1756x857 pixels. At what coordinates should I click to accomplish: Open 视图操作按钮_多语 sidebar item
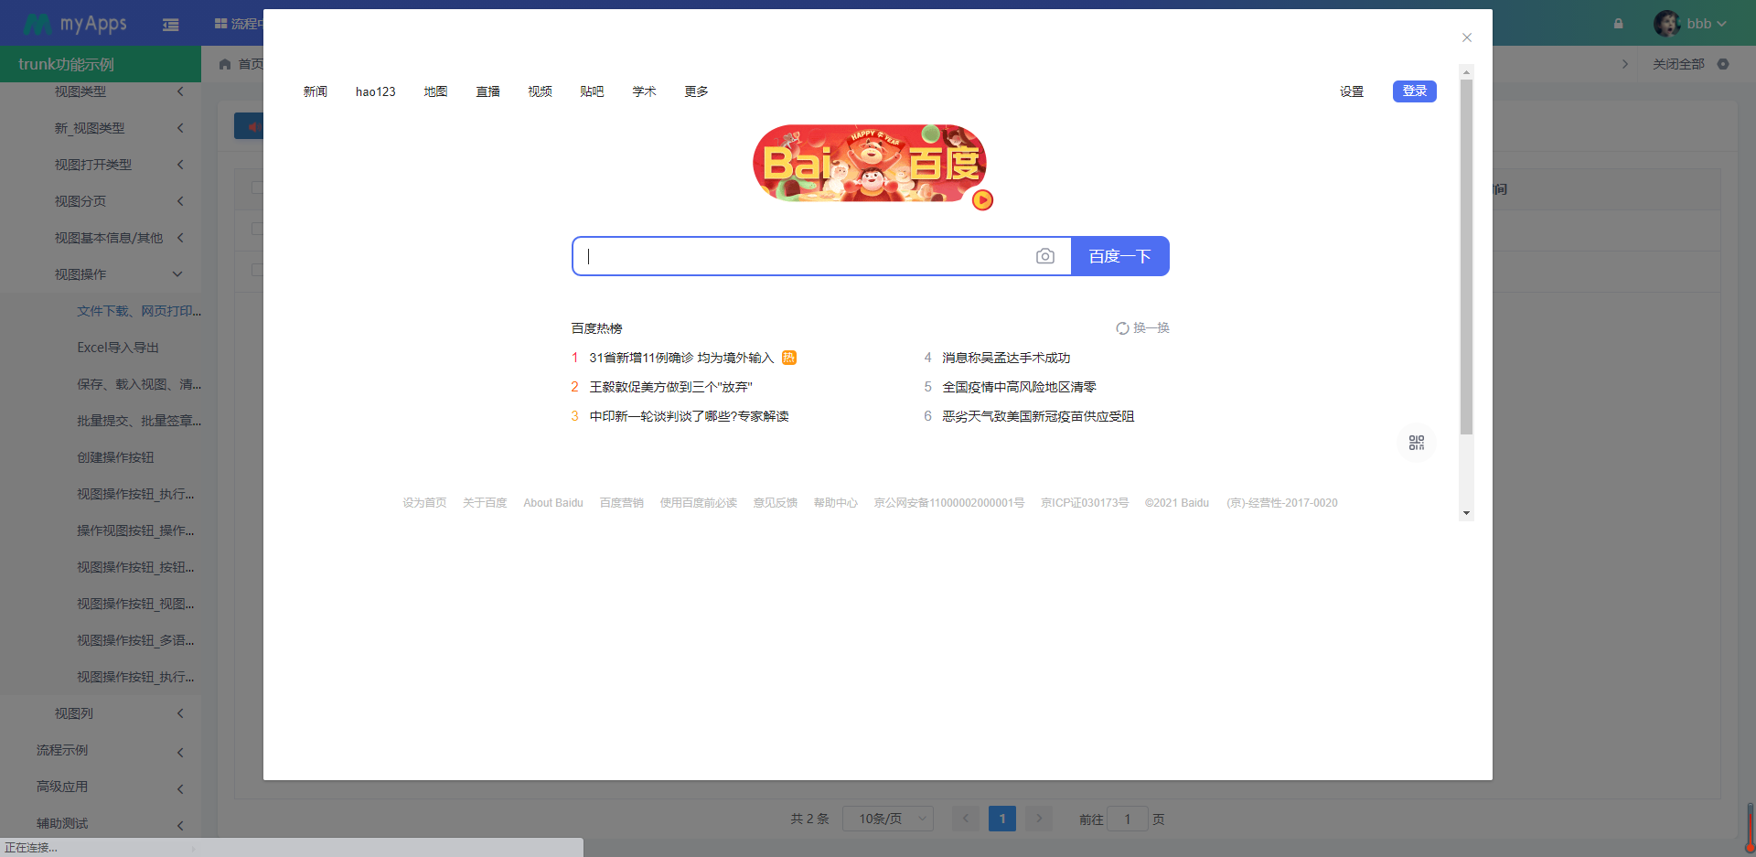(135, 640)
